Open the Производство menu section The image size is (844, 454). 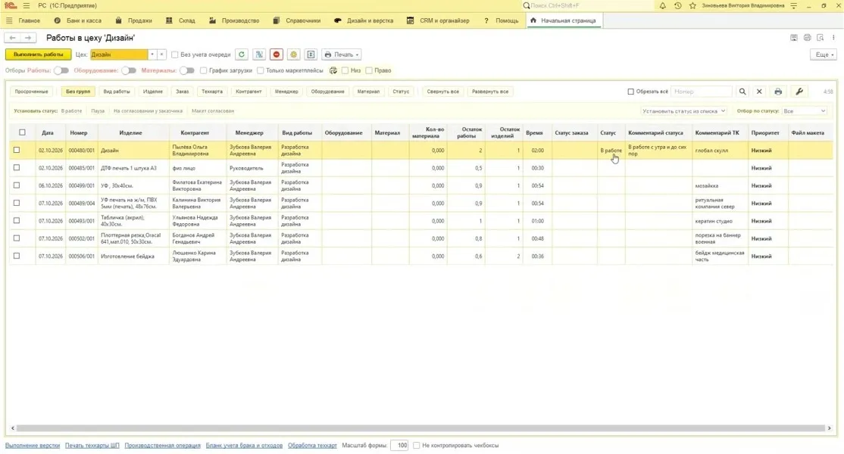click(234, 20)
